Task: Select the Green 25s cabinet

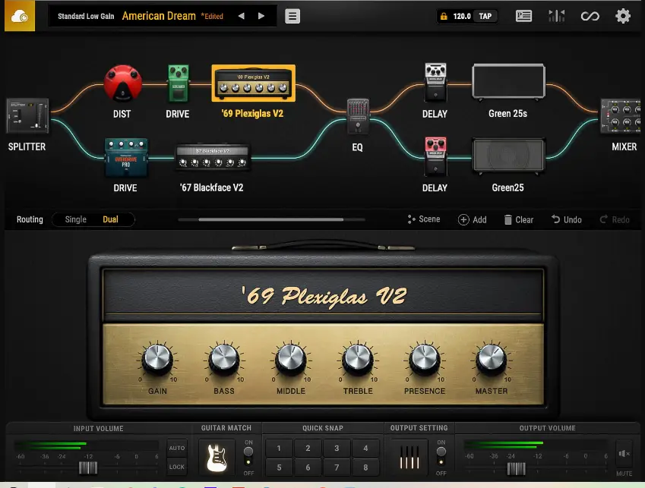Action: point(509,82)
